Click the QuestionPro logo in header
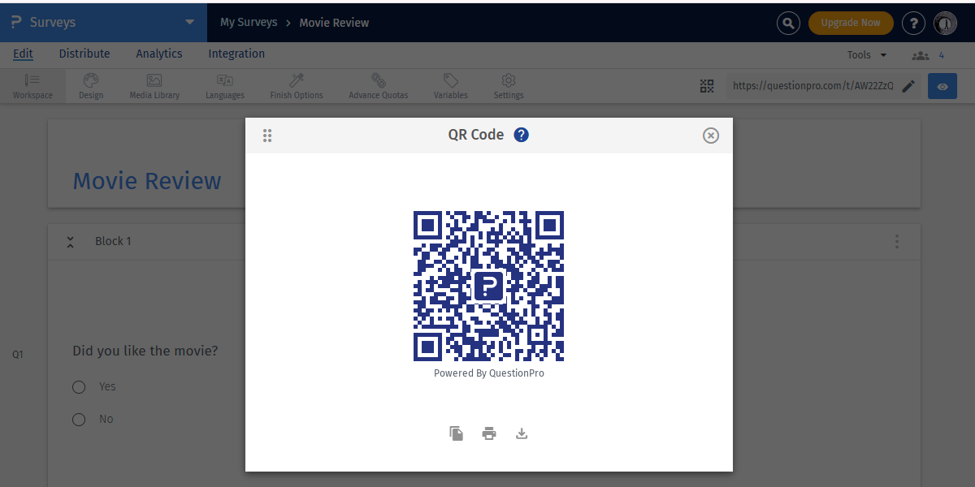The height and width of the screenshot is (487, 975). tap(15, 23)
